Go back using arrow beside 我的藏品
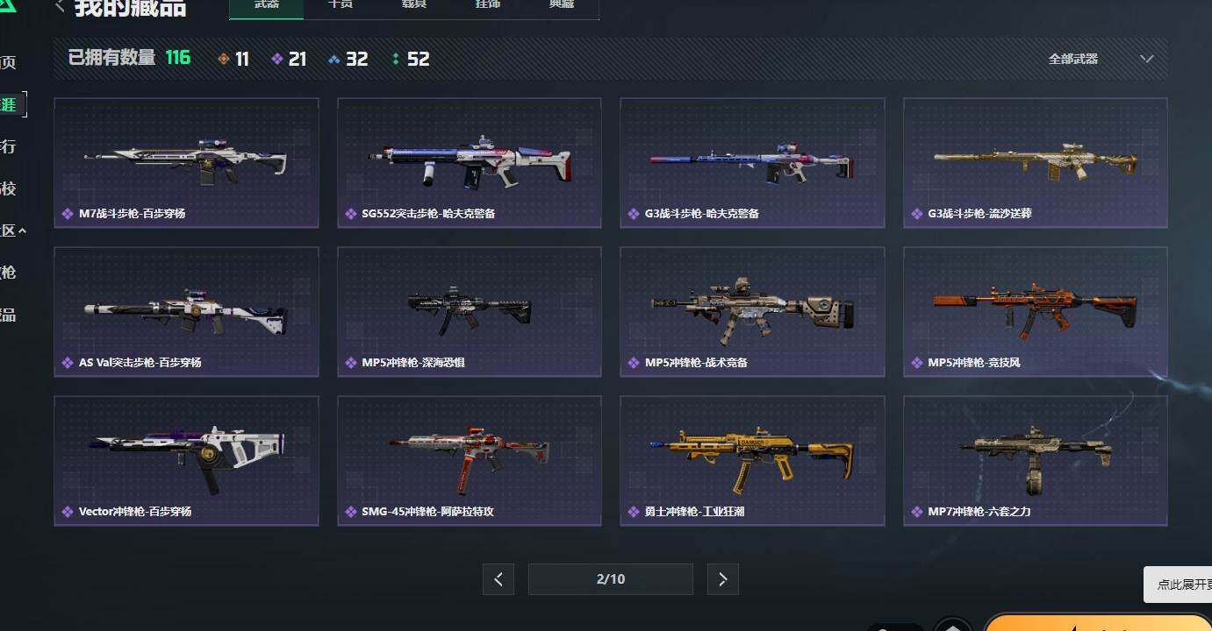1212x631 pixels. [x=60, y=6]
